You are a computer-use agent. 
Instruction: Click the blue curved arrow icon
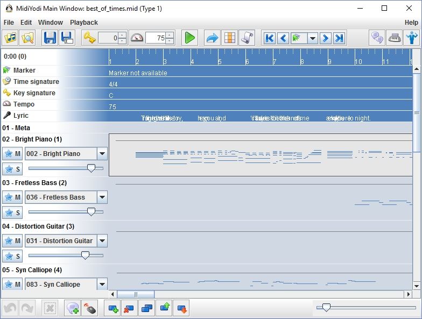(212, 38)
